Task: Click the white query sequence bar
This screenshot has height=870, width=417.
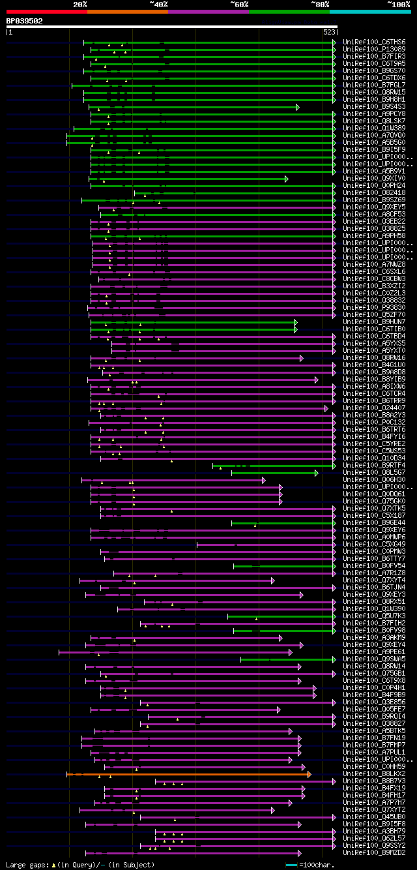Action: click(x=172, y=27)
